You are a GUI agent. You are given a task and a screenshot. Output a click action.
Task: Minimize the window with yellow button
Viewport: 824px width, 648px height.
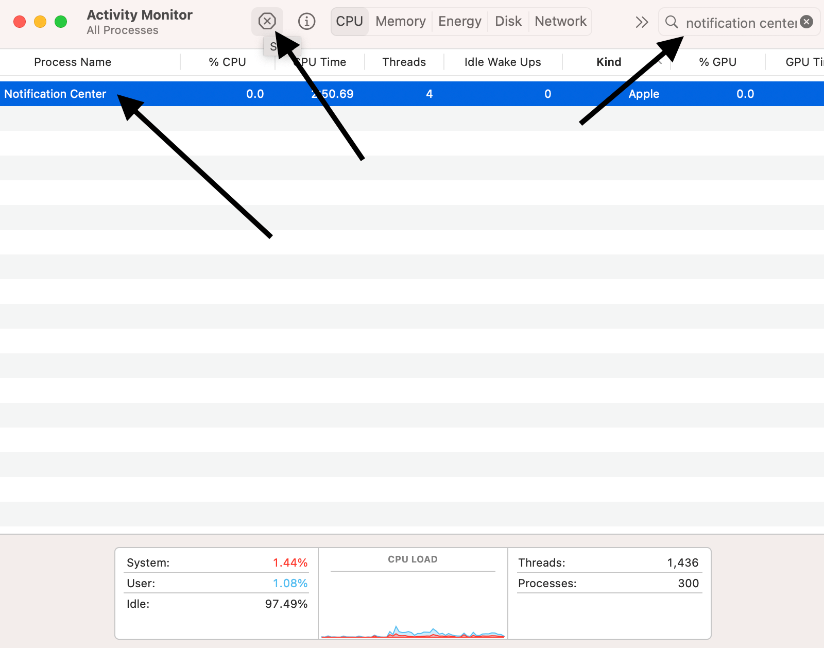point(40,22)
